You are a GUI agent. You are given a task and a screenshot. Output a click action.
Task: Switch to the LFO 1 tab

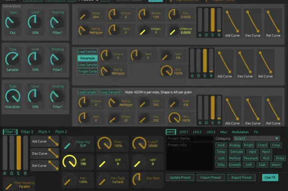click(x=183, y=132)
